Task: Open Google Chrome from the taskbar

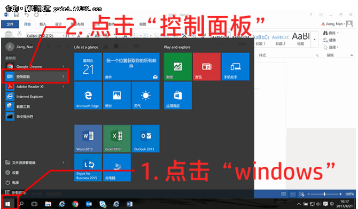Action: click(75, 204)
